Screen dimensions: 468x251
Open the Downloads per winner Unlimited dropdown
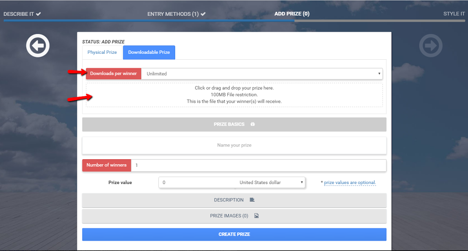click(262, 74)
